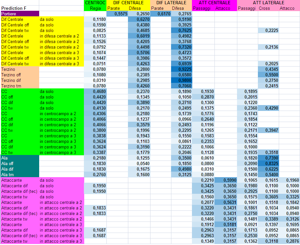The image size is (300, 245).
Task: Click value 0,3890 in CC dif row
Action: tap(139, 102)
